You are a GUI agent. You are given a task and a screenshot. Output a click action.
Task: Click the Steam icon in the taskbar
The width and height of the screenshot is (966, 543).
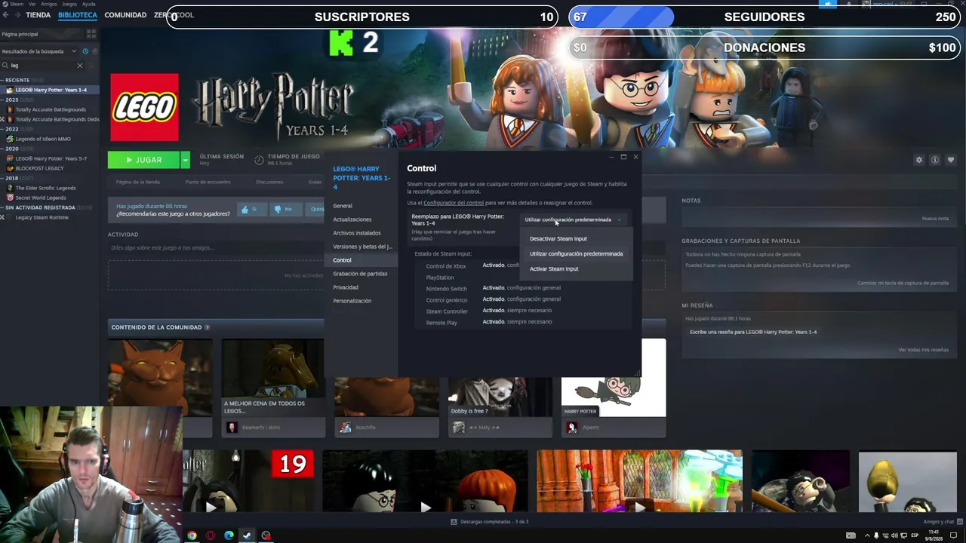pos(247,535)
